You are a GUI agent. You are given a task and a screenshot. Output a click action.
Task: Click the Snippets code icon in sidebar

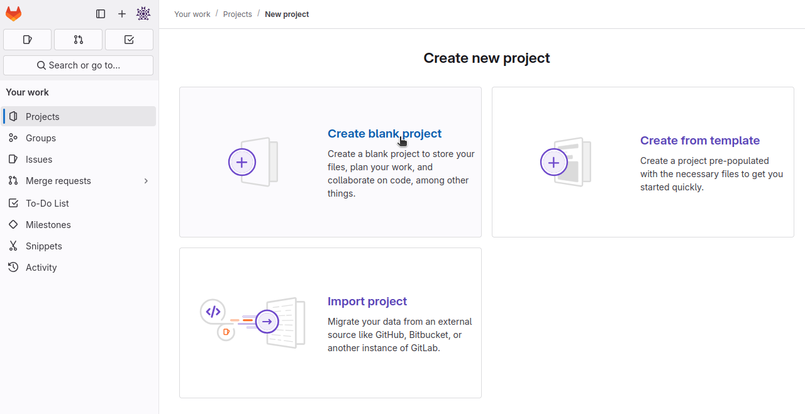coord(13,246)
